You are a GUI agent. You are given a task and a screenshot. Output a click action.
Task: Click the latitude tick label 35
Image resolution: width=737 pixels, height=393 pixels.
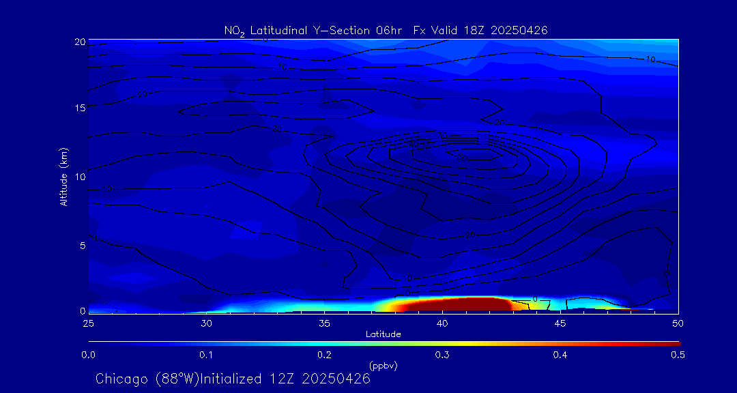(x=324, y=323)
